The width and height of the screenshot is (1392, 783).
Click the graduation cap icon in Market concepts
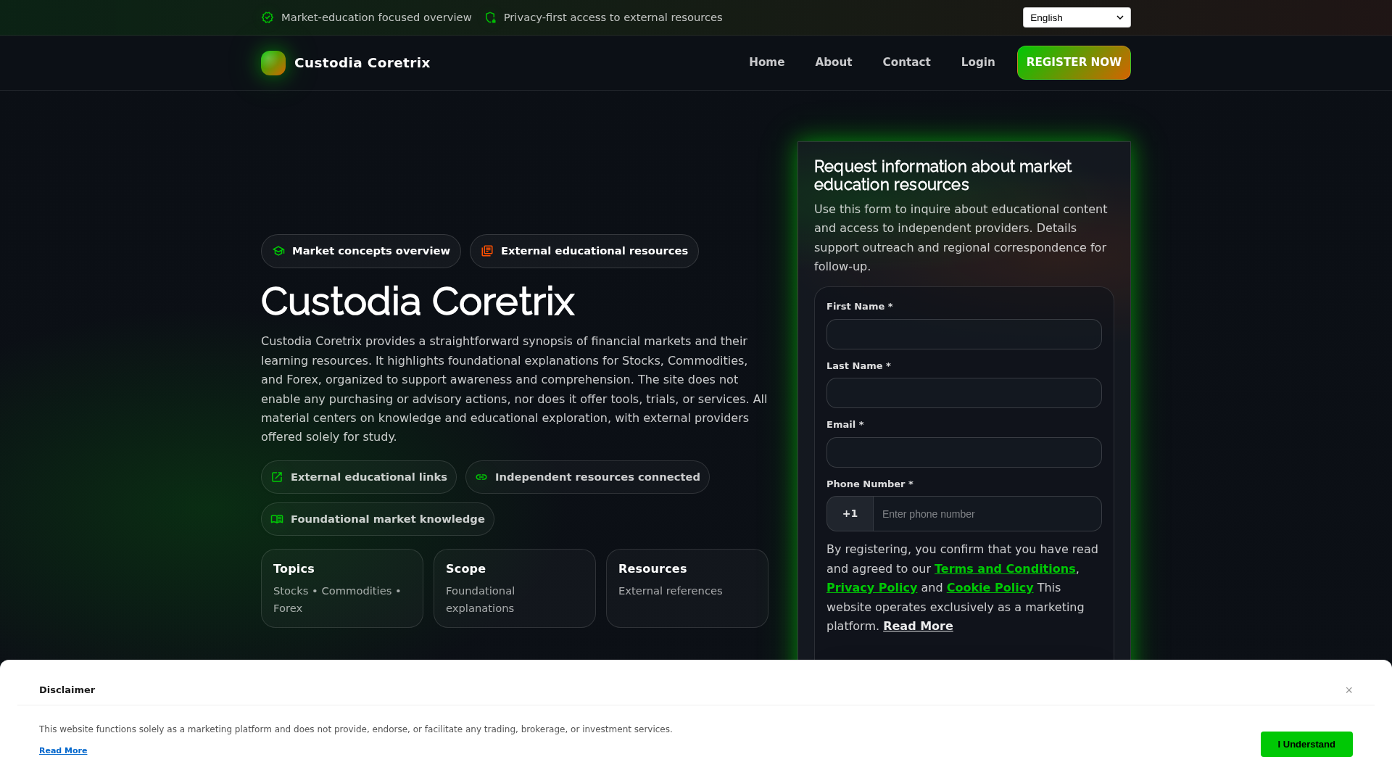click(278, 251)
